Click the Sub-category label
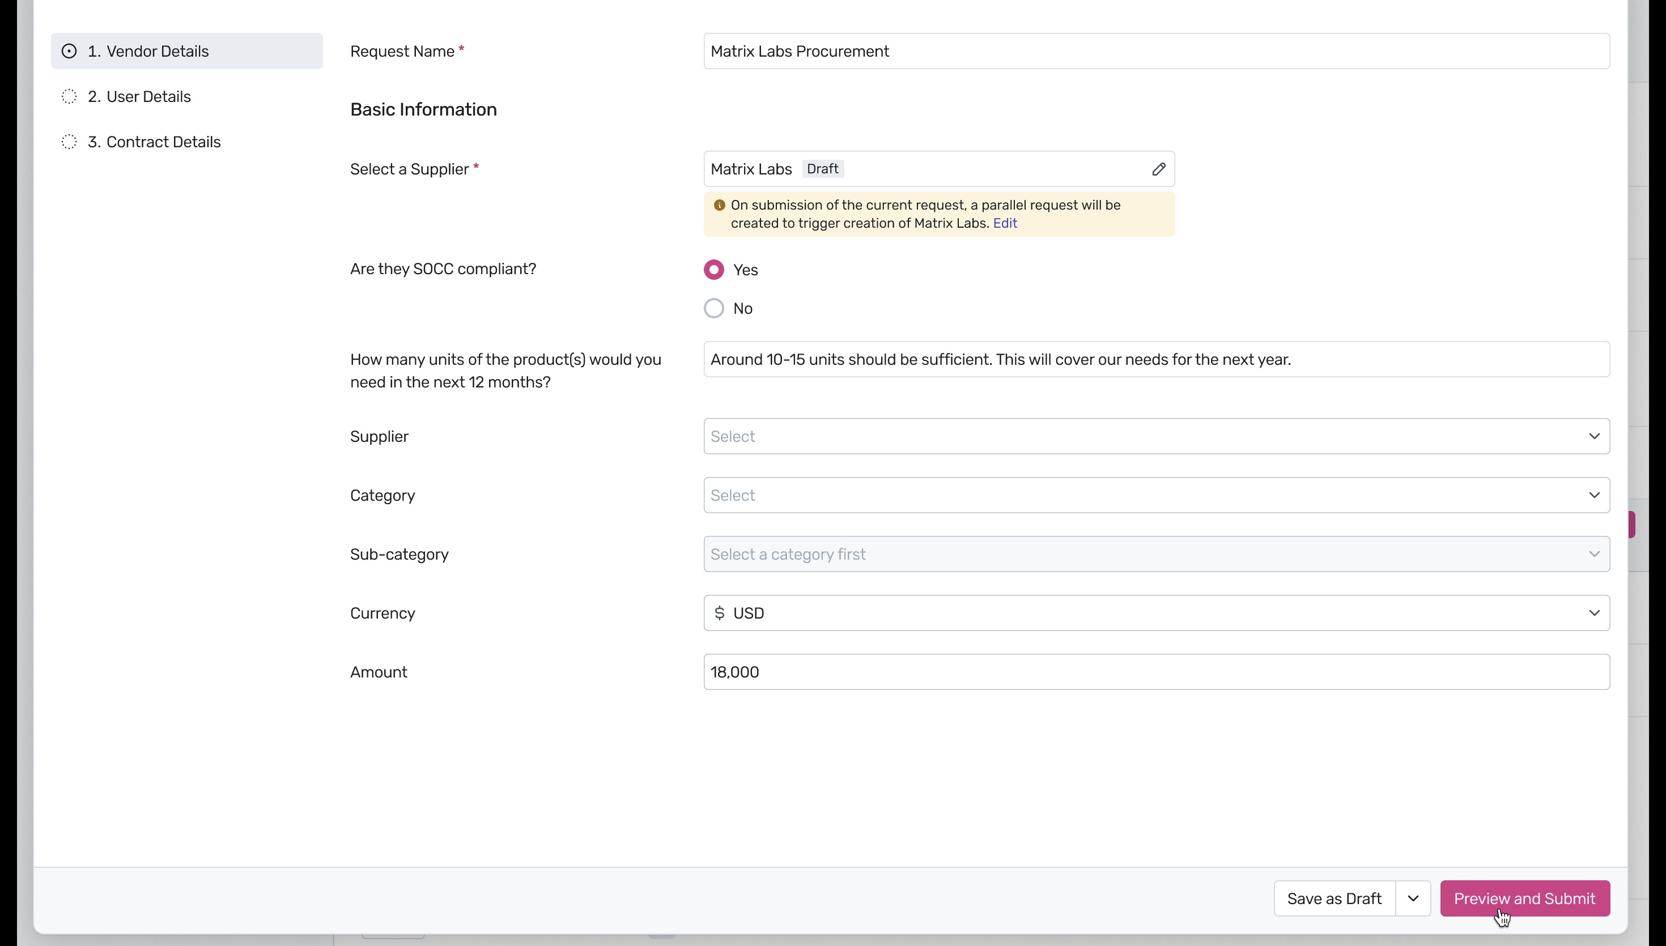The image size is (1666, 946). [x=399, y=554]
